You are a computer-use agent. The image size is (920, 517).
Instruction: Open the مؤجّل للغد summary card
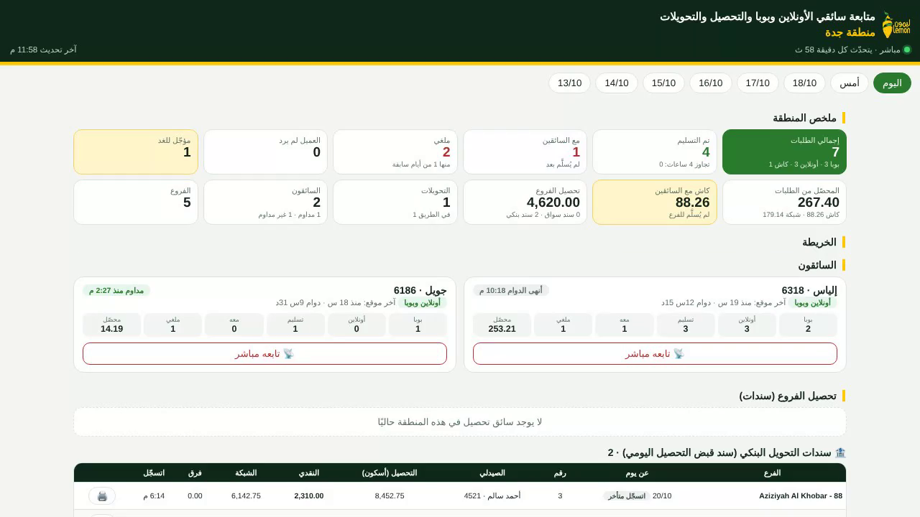click(x=136, y=152)
